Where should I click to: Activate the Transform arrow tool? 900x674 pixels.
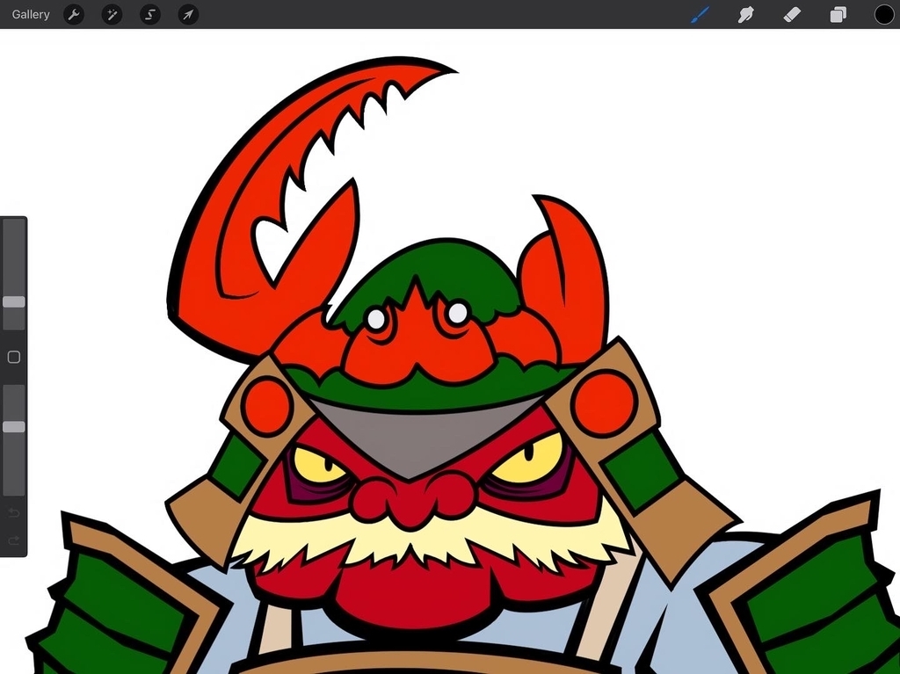click(x=188, y=14)
